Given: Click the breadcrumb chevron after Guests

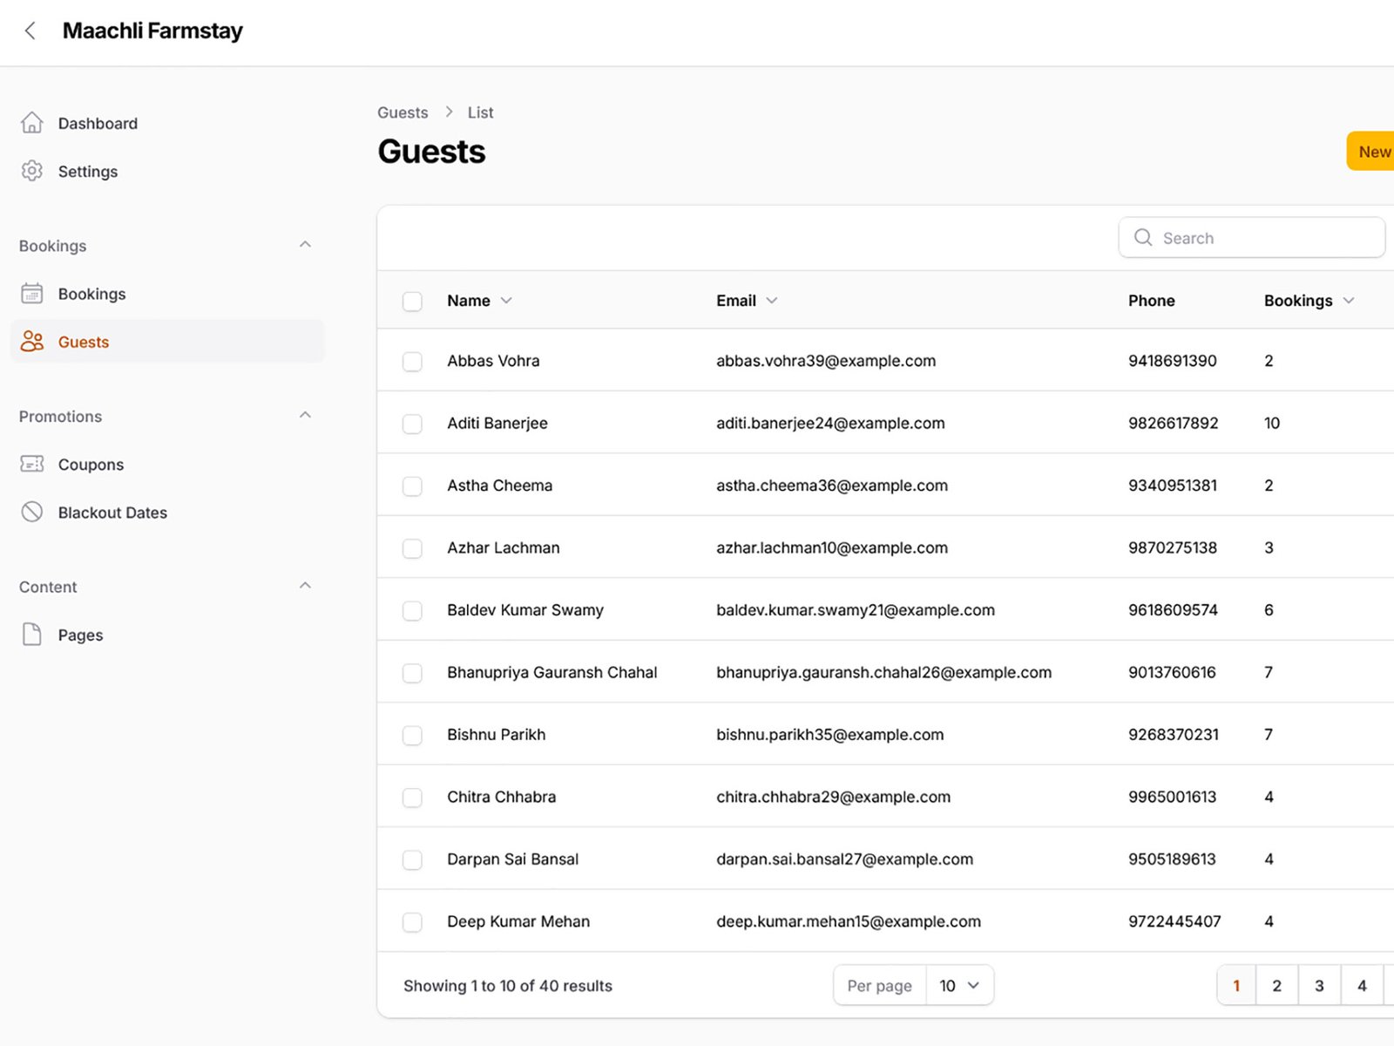Looking at the screenshot, I should point(449,112).
